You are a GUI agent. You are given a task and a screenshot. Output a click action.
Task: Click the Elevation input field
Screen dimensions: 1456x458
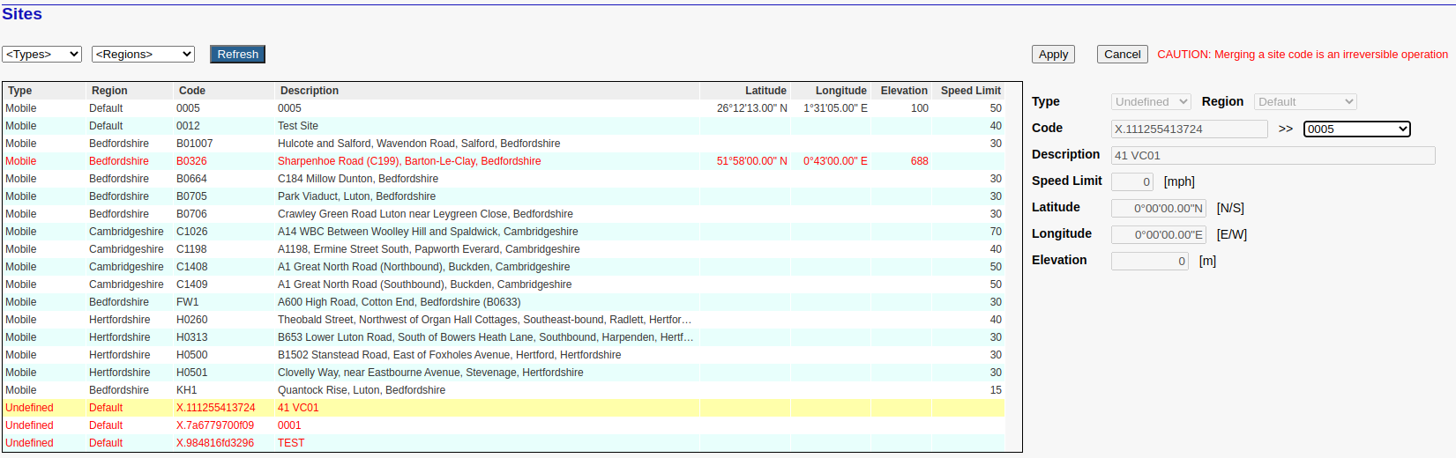(1150, 262)
